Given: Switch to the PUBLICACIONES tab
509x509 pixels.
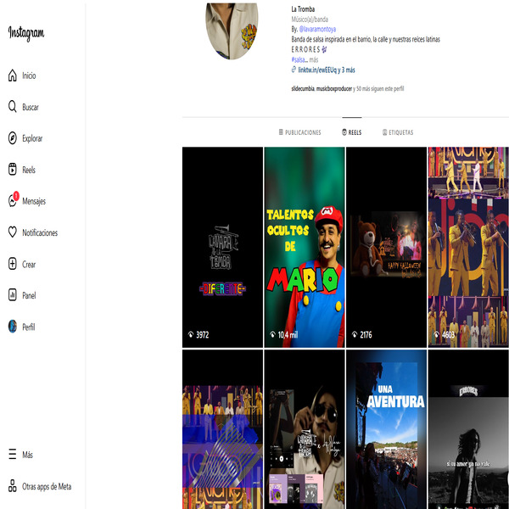Looking at the screenshot, I should point(300,132).
